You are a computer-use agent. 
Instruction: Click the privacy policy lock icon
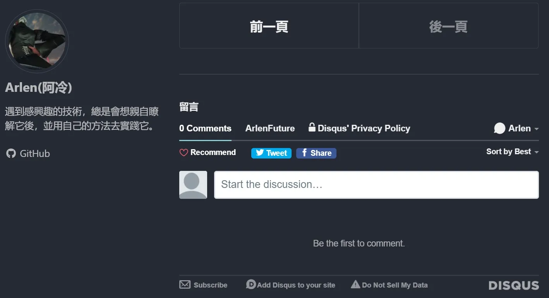click(x=312, y=127)
